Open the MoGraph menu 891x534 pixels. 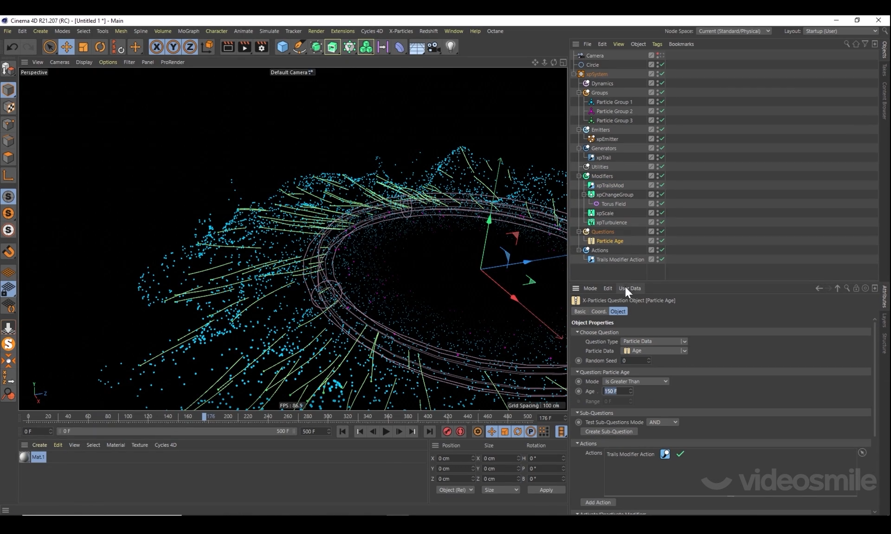pyautogui.click(x=188, y=31)
